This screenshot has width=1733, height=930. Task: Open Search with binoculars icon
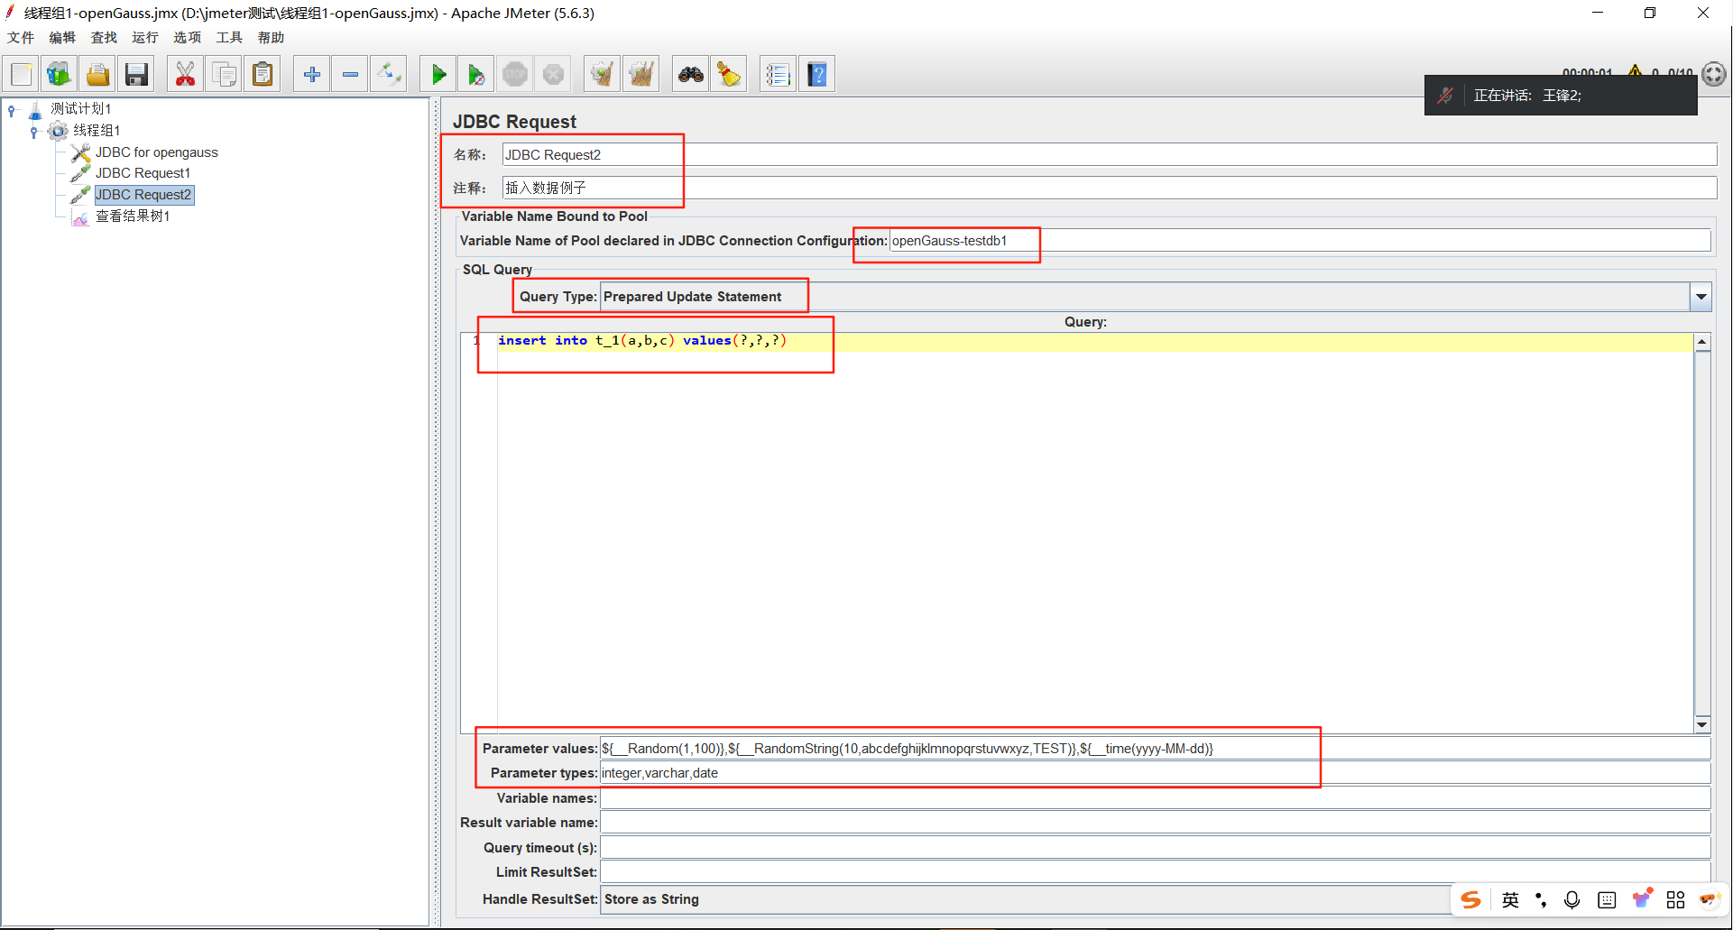click(691, 74)
